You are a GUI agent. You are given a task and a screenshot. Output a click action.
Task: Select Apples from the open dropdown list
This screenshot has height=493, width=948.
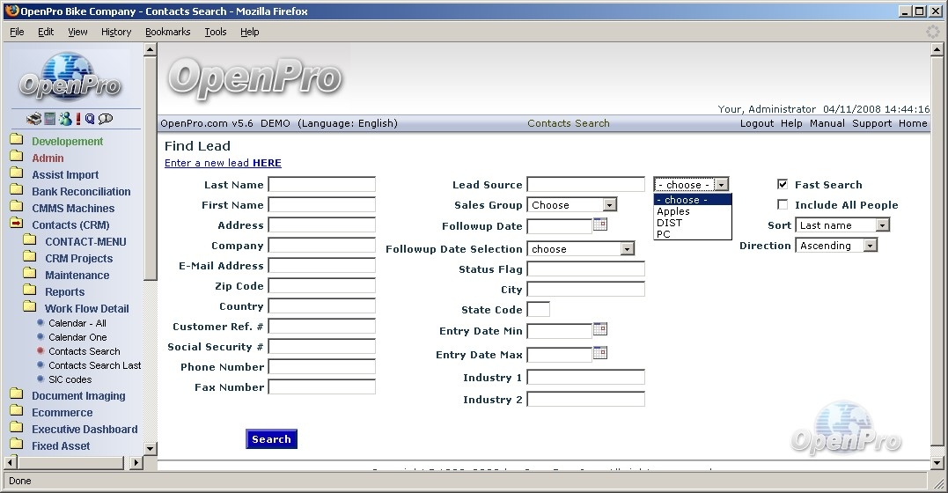tap(673, 211)
